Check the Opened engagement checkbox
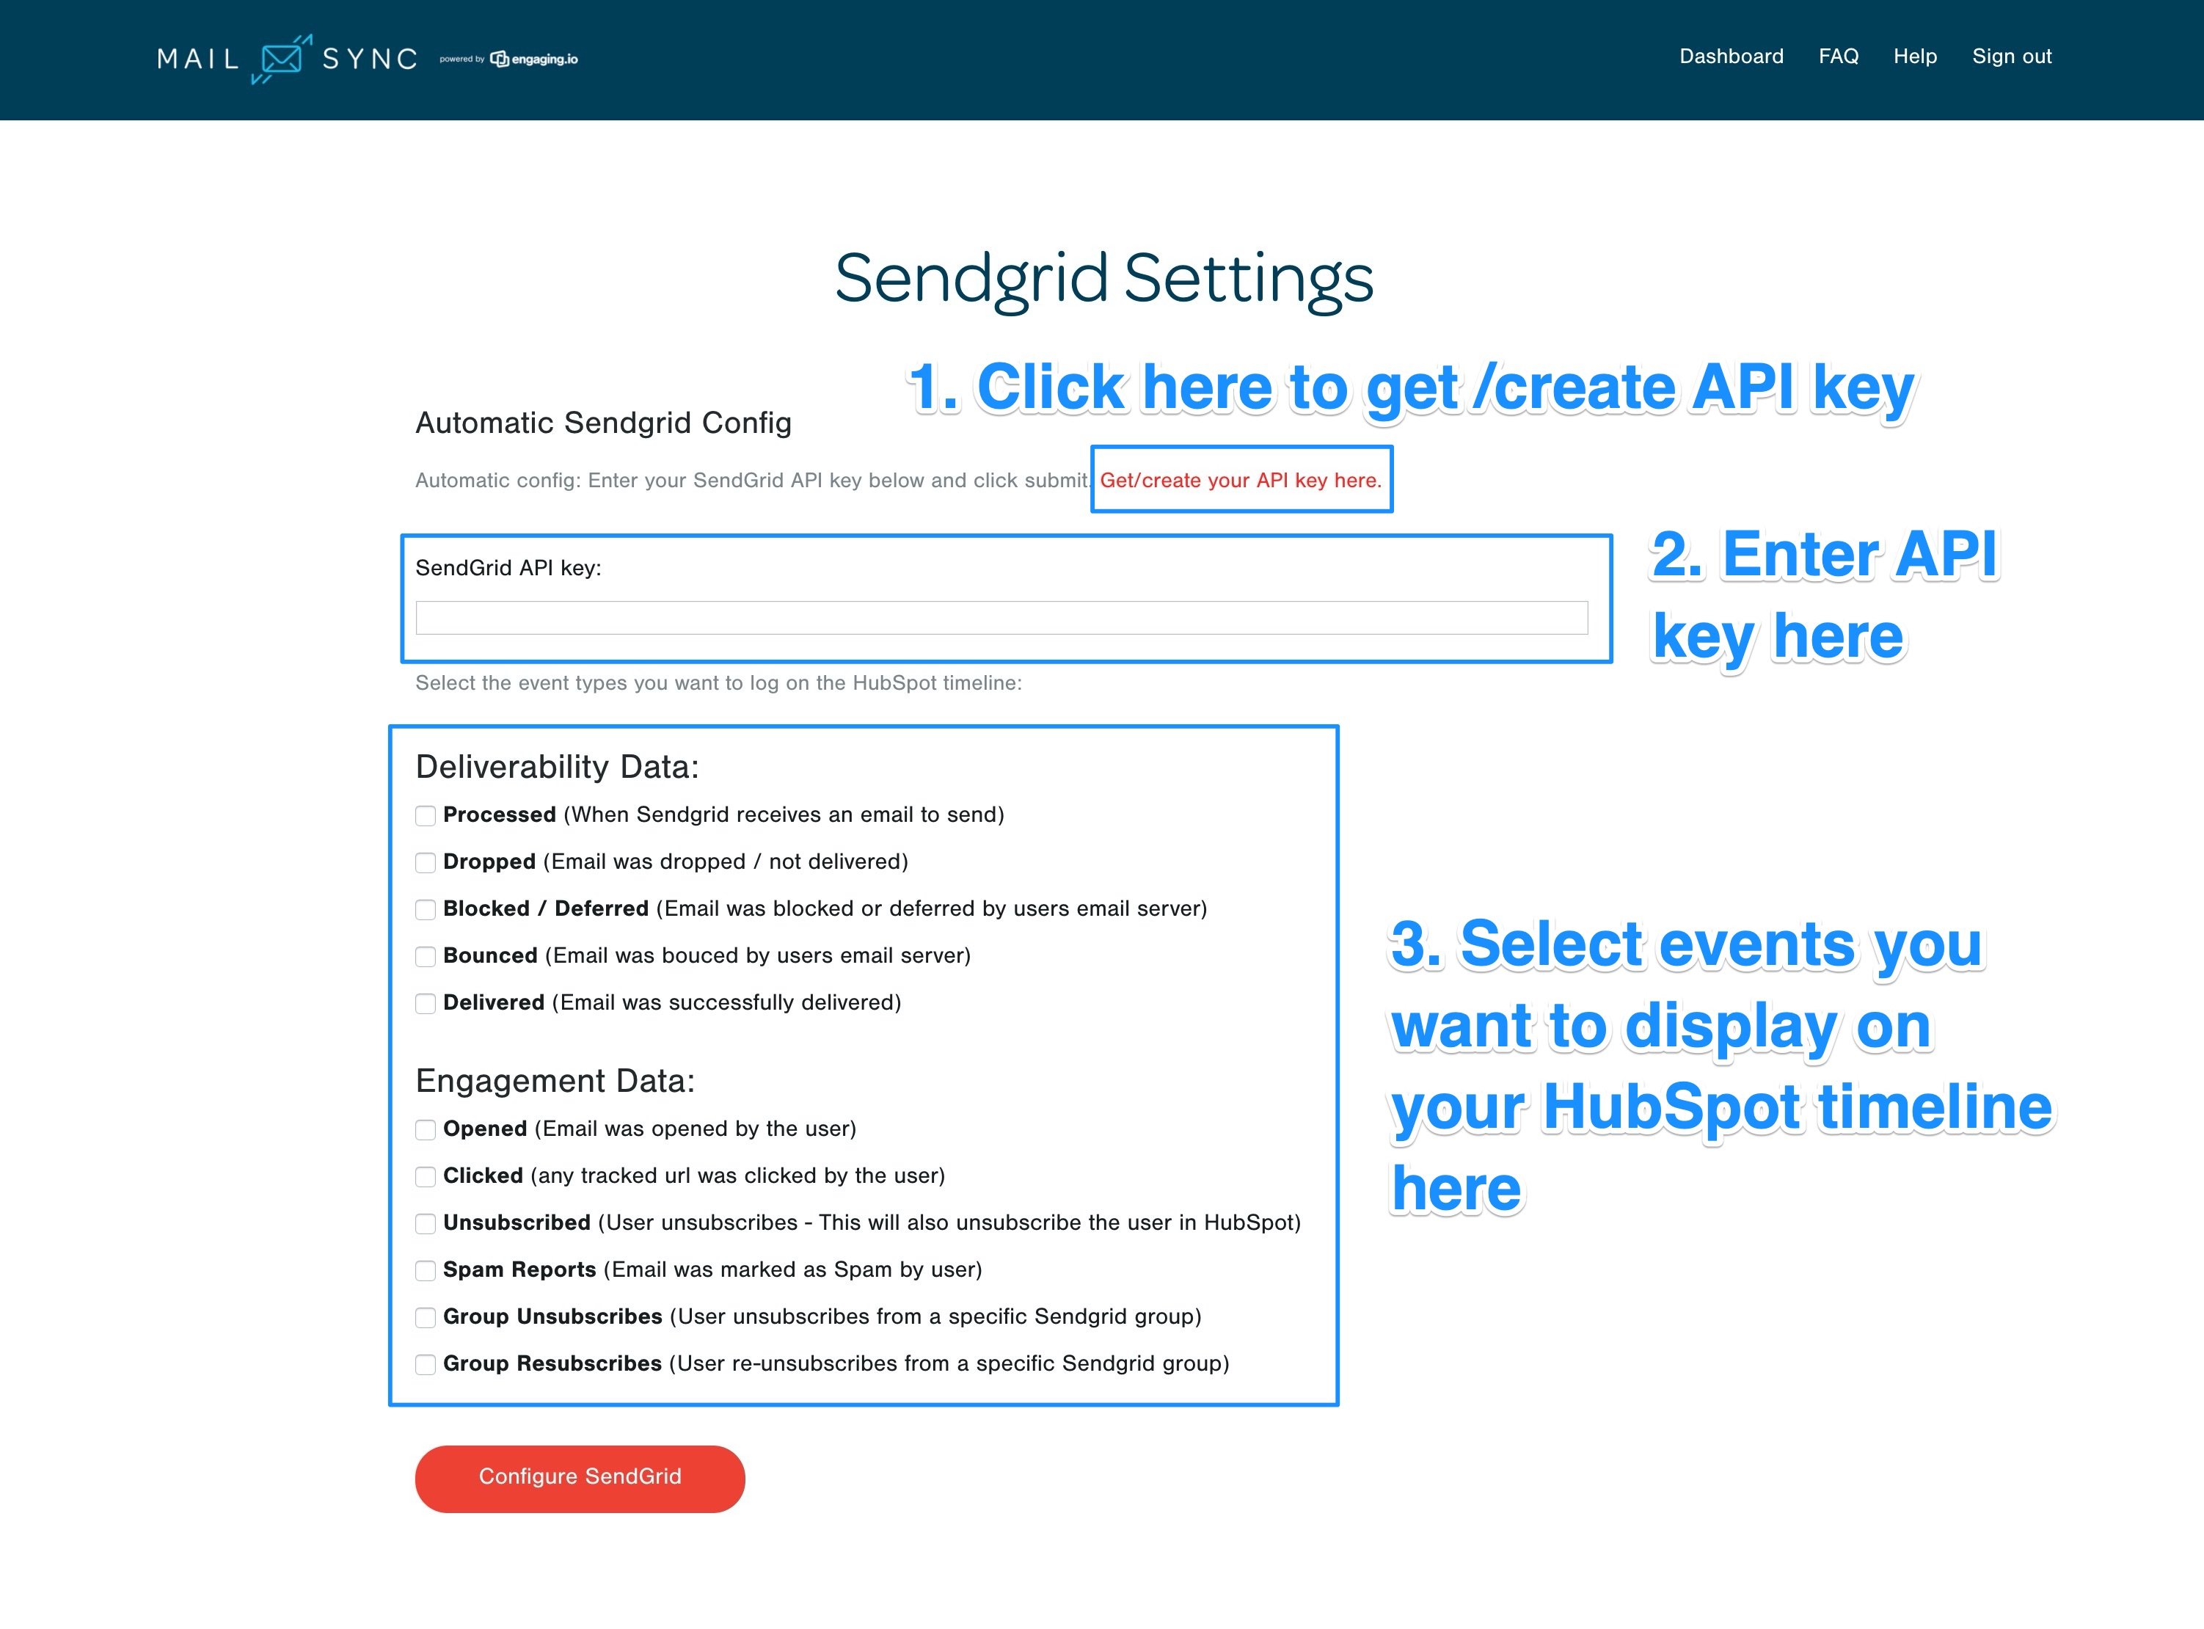Screen dimensions: 2204x1629 click(x=425, y=1130)
